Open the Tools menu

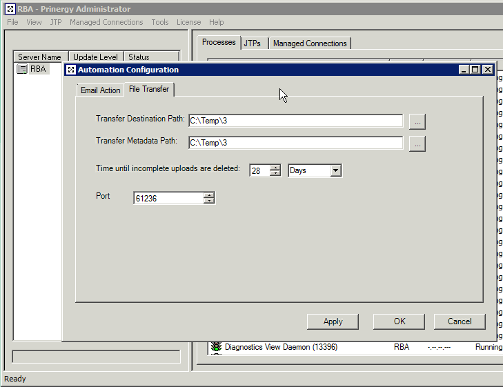tap(160, 22)
